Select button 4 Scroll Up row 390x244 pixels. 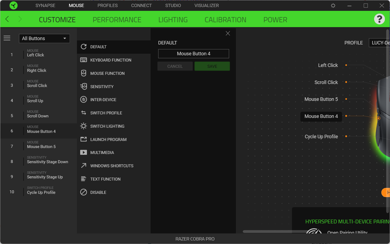[x=38, y=100]
